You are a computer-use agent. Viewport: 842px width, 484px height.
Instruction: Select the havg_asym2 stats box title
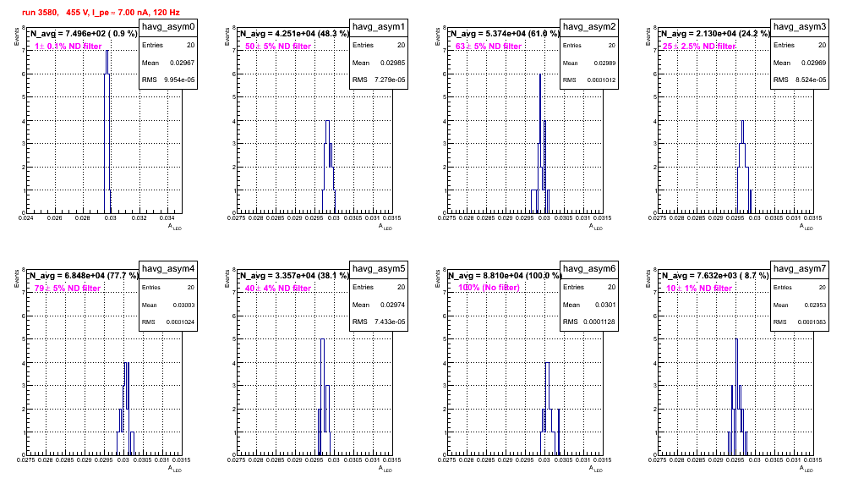click(589, 27)
